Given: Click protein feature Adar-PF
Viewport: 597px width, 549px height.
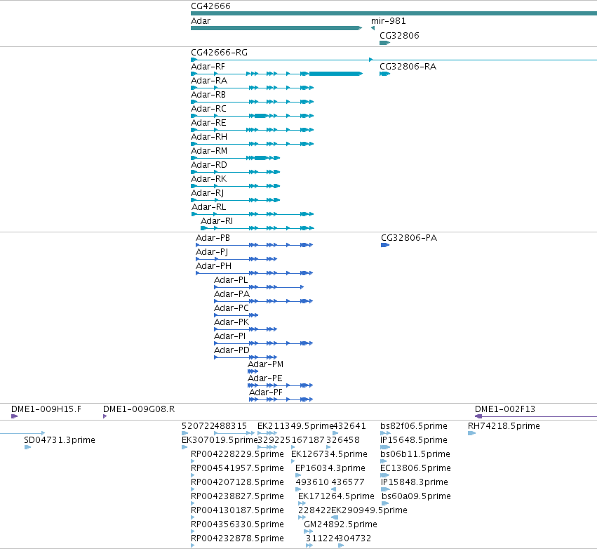Looking at the screenshot, I should (281, 399).
